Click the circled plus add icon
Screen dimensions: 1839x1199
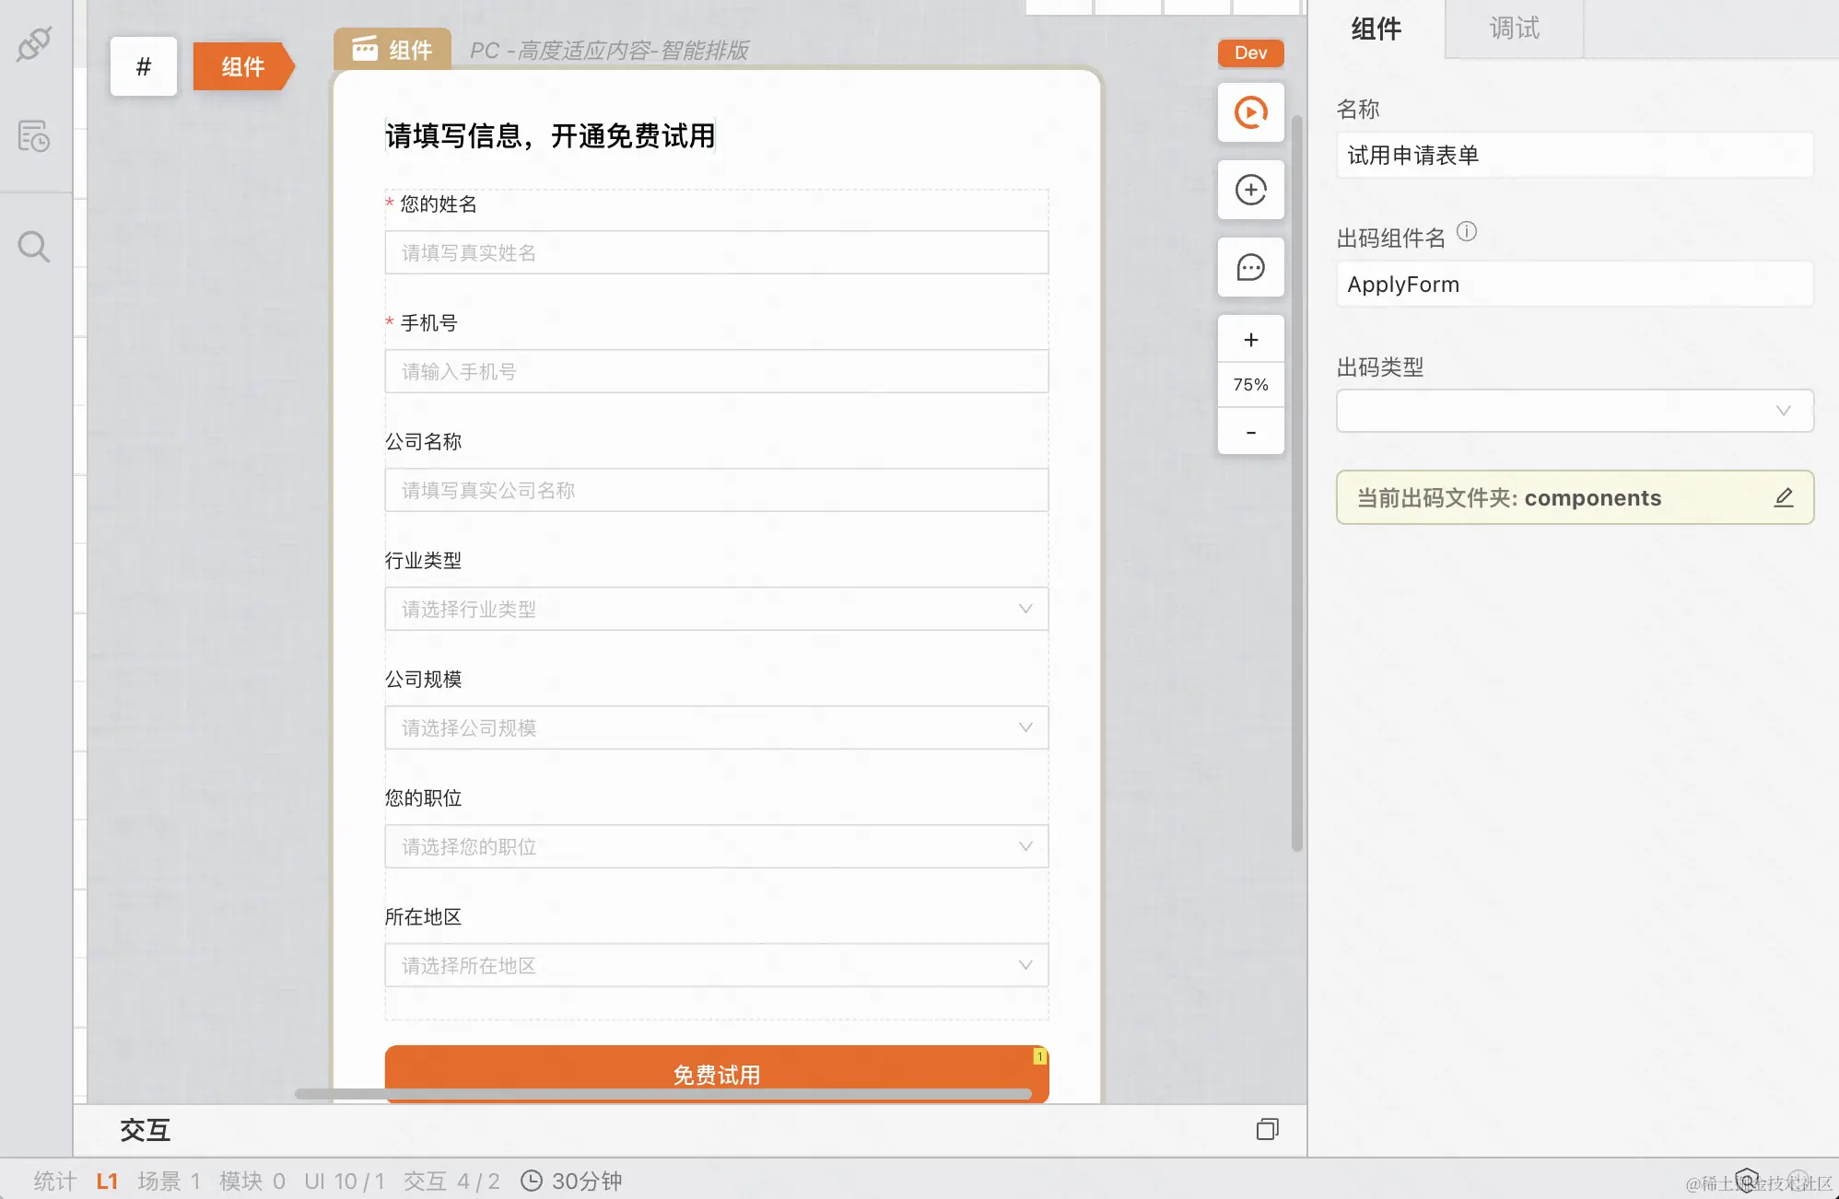(x=1250, y=191)
